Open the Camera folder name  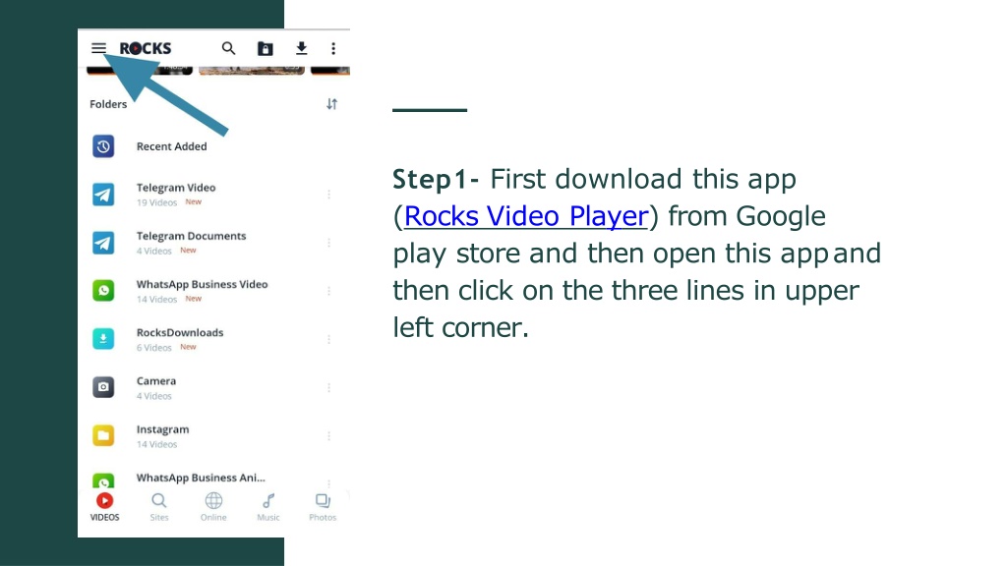click(x=156, y=380)
